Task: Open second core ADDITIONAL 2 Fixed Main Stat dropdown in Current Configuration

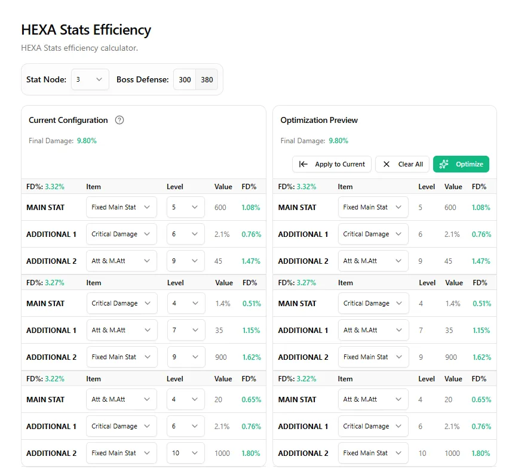Action: click(x=122, y=357)
